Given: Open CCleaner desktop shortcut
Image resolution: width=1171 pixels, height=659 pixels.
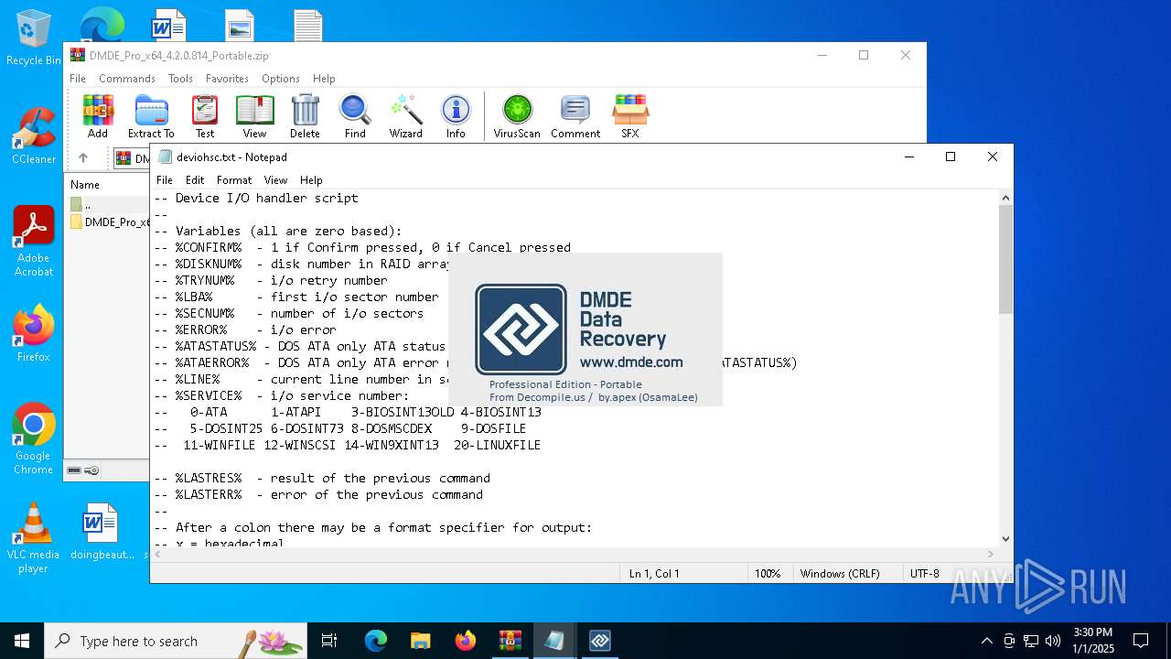Looking at the screenshot, I should pos(34,135).
